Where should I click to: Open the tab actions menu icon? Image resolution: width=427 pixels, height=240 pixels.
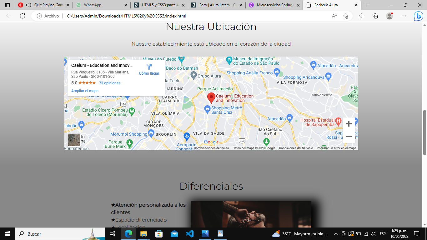click(8, 5)
